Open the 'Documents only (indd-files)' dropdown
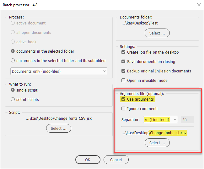The image size is (204, 169). pos(59,71)
